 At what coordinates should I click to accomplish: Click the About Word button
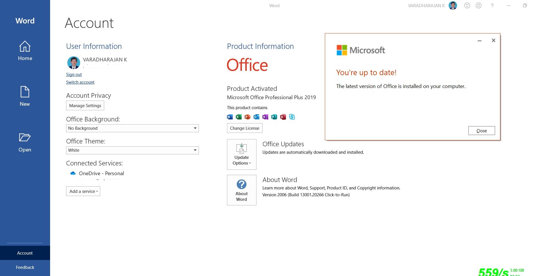tap(242, 190)
